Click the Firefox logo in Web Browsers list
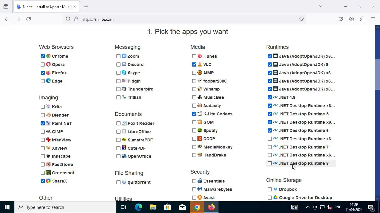 [48, 72]
